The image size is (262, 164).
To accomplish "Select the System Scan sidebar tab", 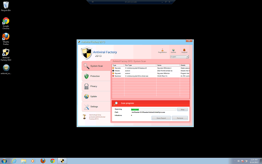I will click(96, 66).
